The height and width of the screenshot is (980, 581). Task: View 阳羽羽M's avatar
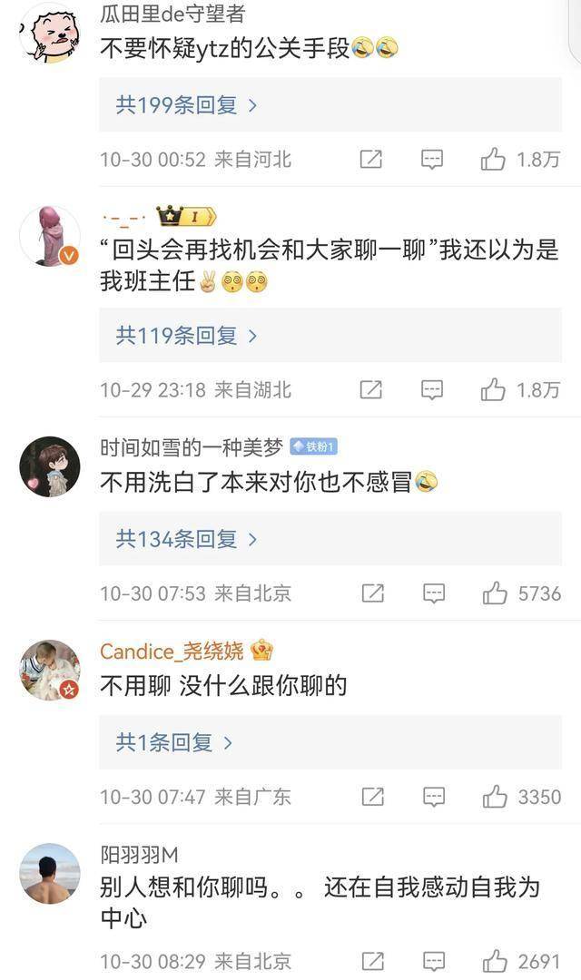[x=50, y=873]
